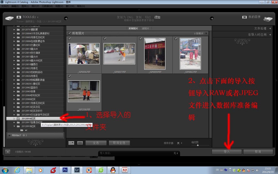Click the 取消全选 button
This screenshot has height=174, width=278.
[119, 143]
